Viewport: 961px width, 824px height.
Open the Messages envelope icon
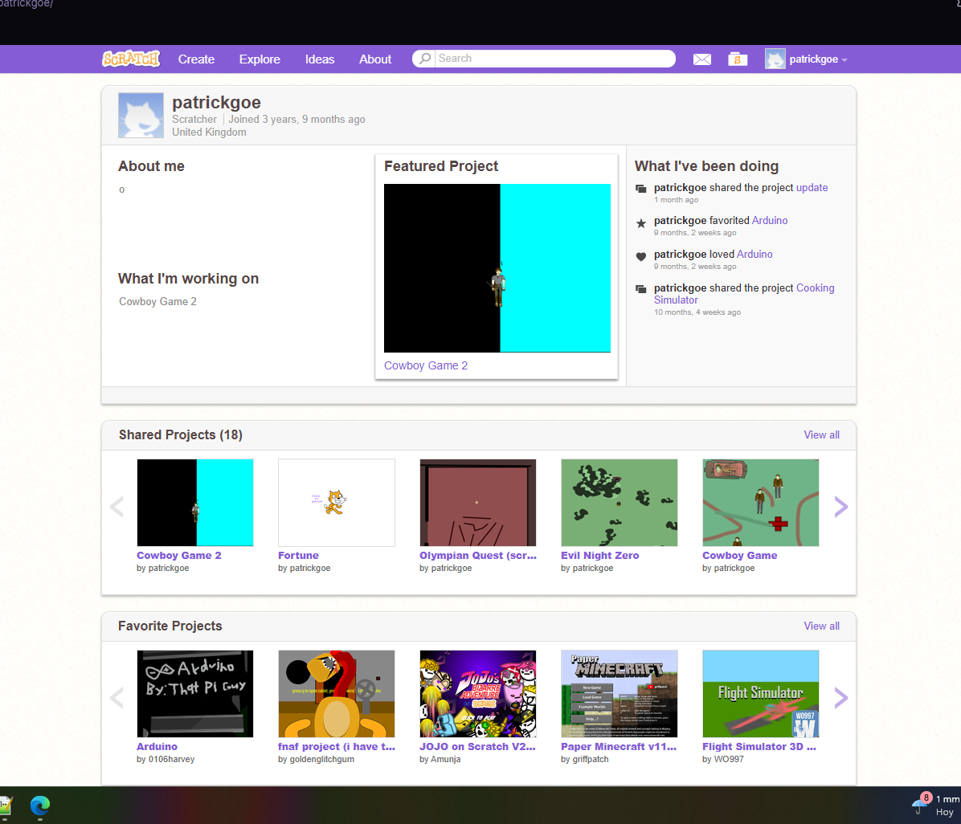coord(702,59)
